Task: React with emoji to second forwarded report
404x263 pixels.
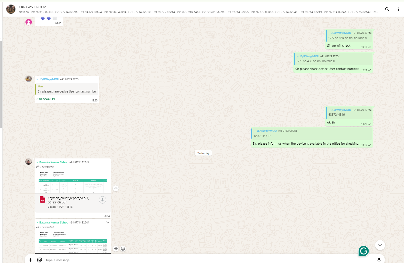Action: (x=123, y=249)
